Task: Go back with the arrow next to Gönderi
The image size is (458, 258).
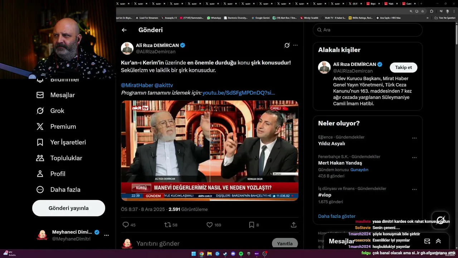Action: [x=124, y=30]
